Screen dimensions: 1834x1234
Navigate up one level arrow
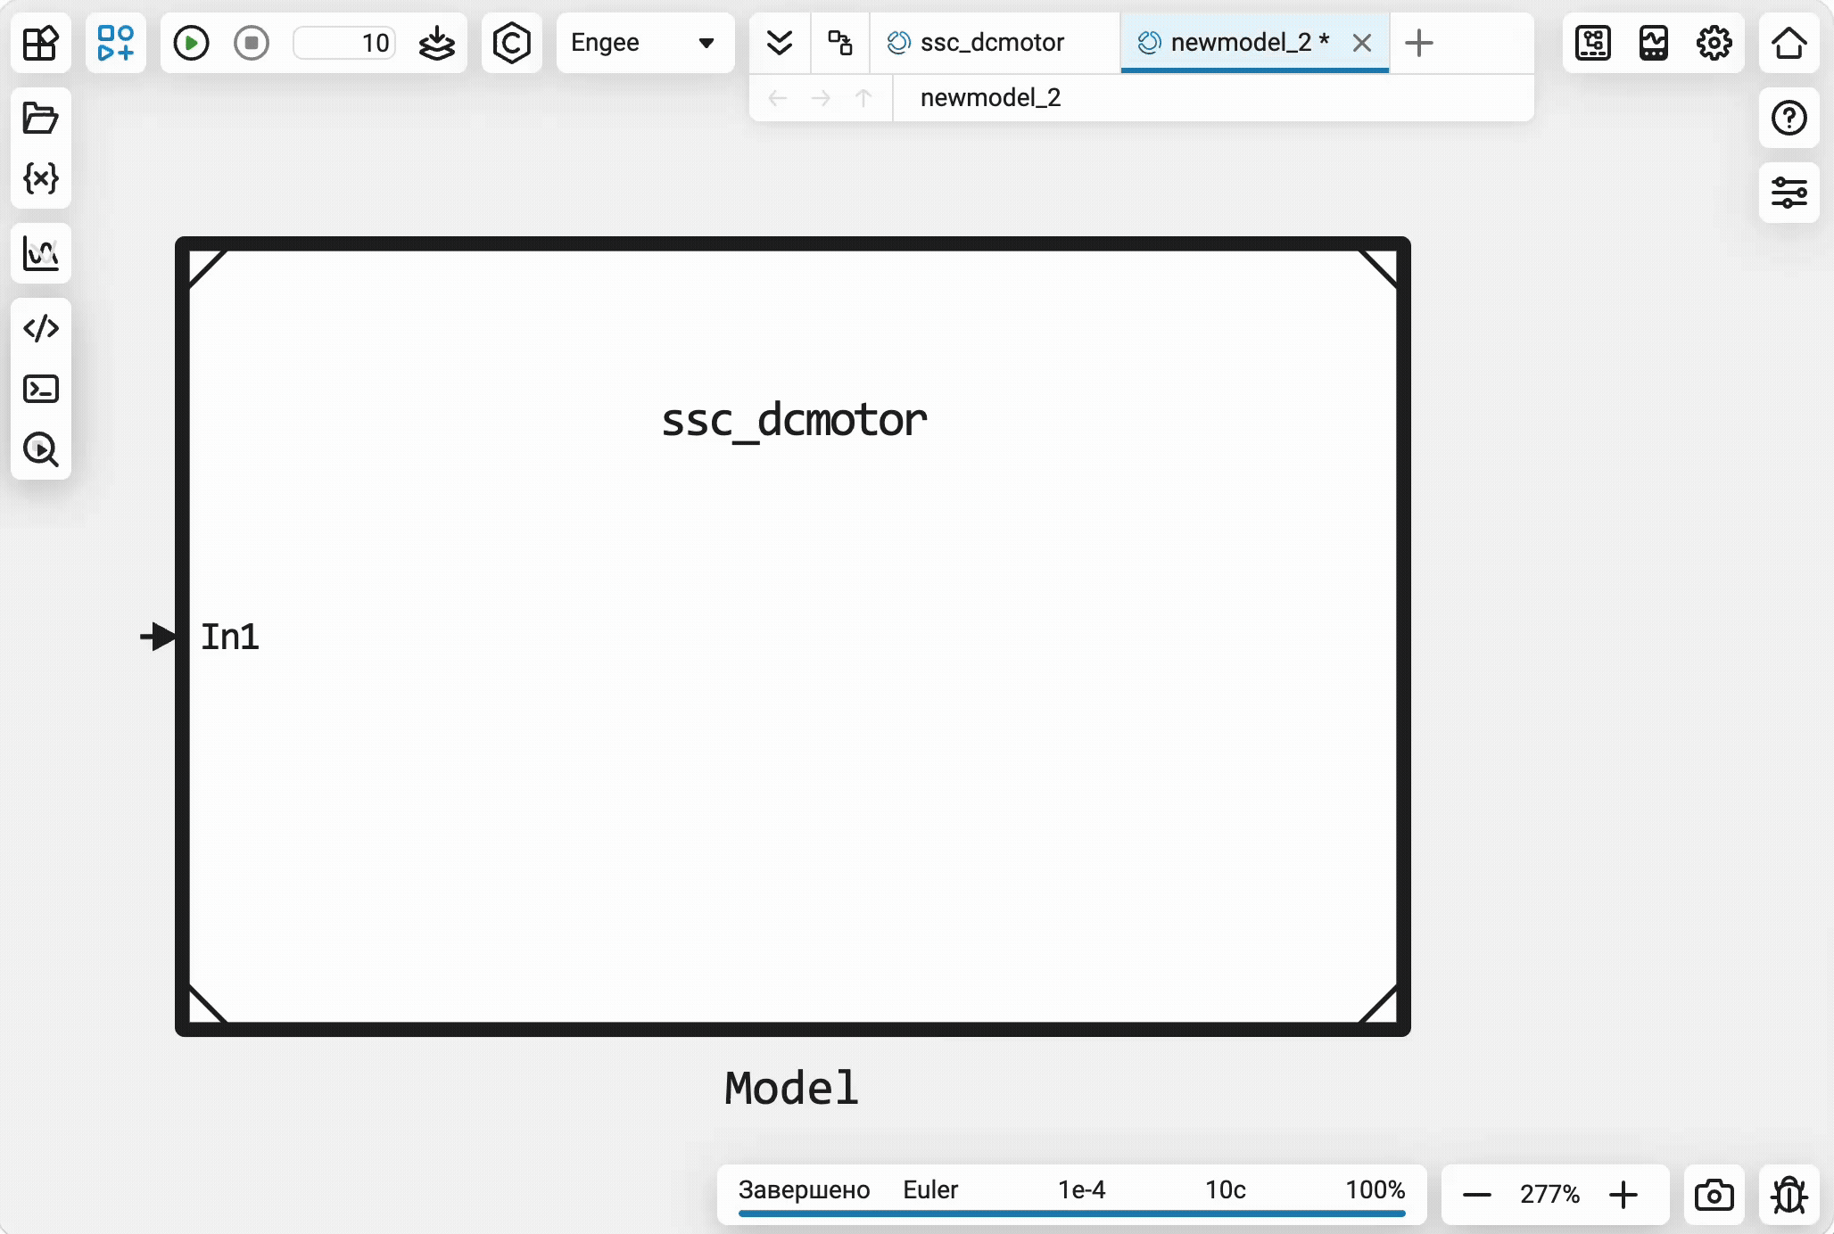(863, 98)
